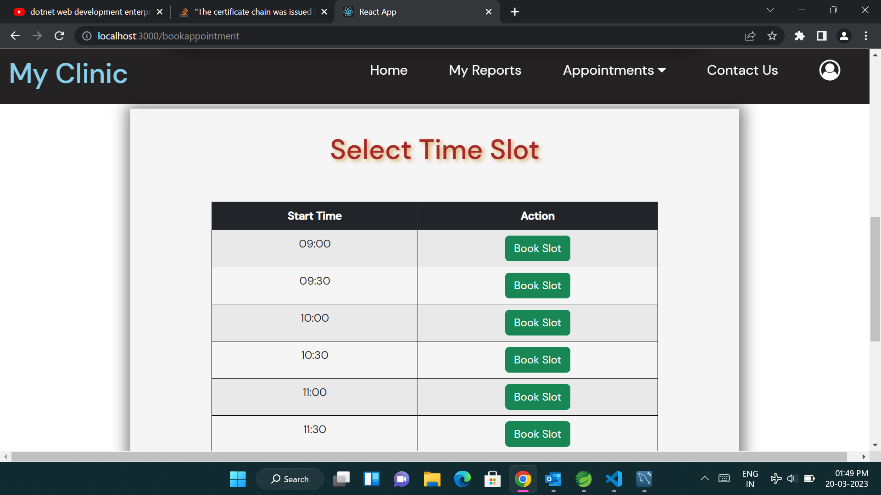Show hidden system tray icons chevron
The height and width of the screenshot is (495, 881).
705,479
